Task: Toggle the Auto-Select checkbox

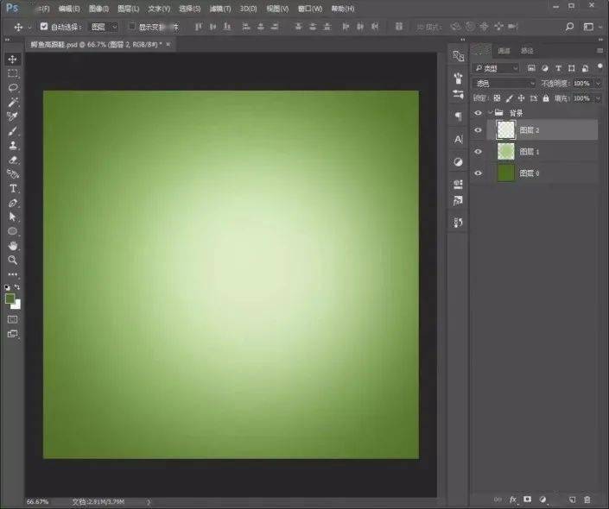Action: (44, 27)
